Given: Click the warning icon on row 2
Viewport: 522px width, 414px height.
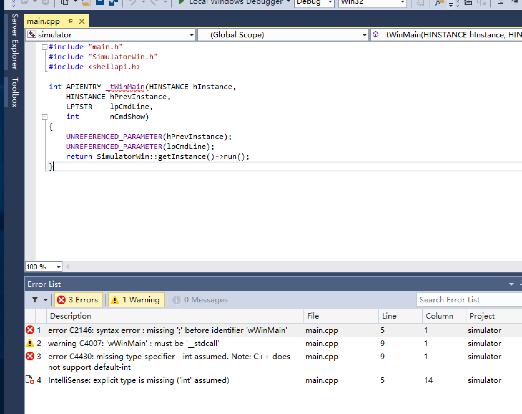Looking at the screenshot, I should click(30, 343).
